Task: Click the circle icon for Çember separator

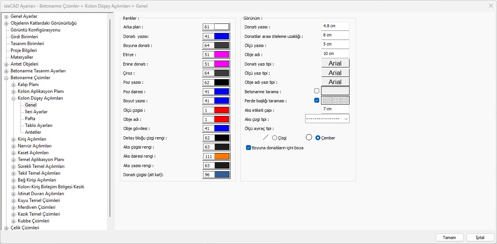Action: click(309, 138)
